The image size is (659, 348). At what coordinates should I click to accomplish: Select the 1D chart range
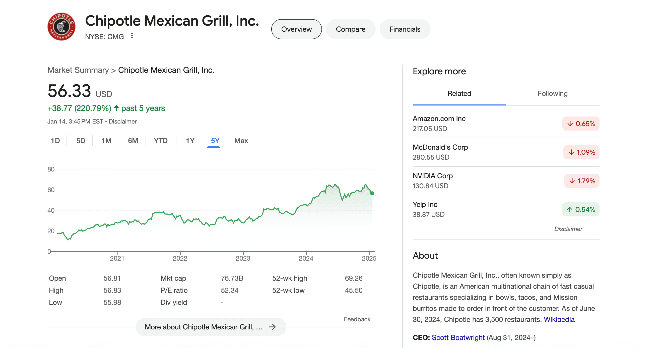[55, 140]
